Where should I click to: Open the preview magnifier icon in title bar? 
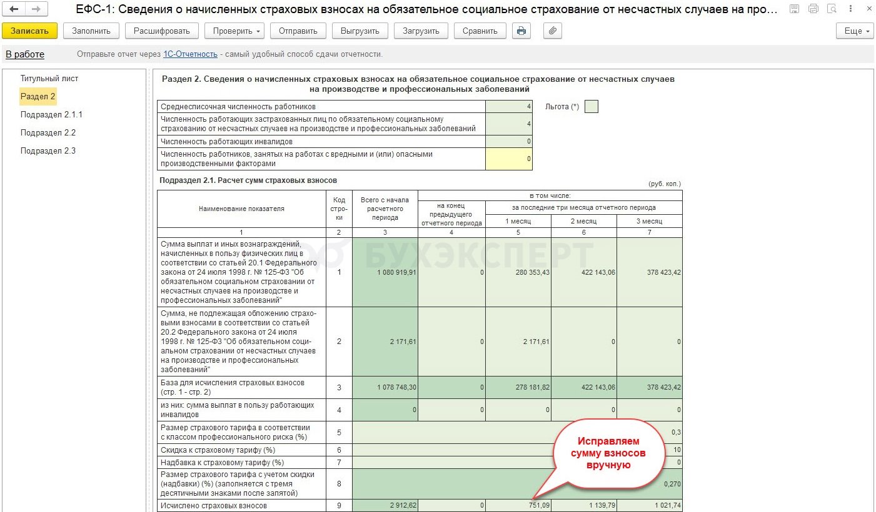831,9
